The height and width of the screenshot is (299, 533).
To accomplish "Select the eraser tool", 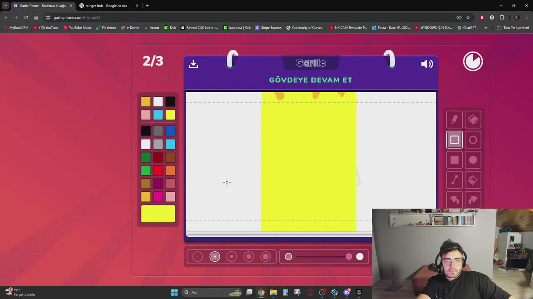I will point(473,120).
